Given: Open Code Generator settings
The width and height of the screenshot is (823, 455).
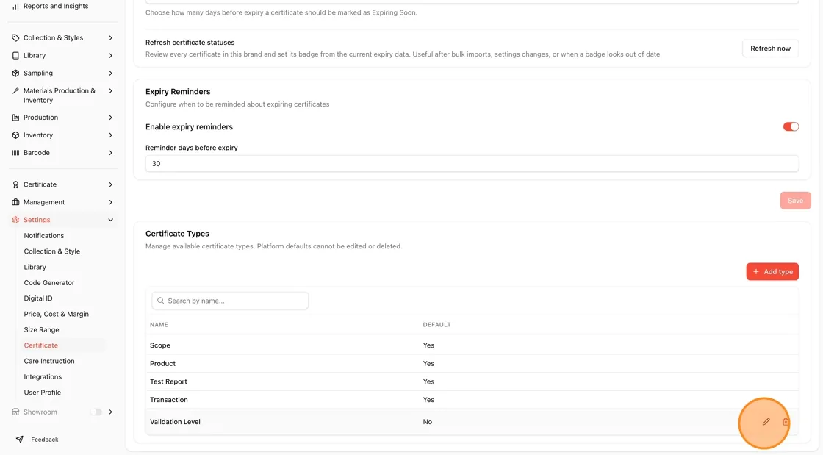Looking at the screenshot, I should click(48, 283).
